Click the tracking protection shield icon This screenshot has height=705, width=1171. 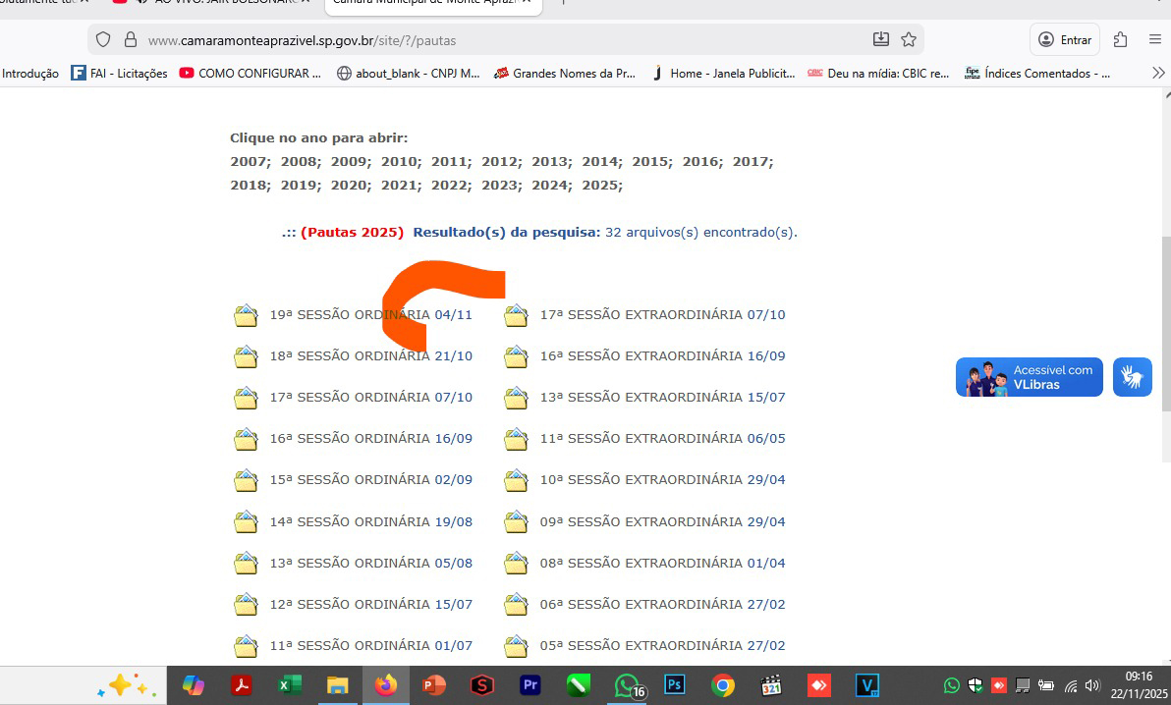pos(104,40)
